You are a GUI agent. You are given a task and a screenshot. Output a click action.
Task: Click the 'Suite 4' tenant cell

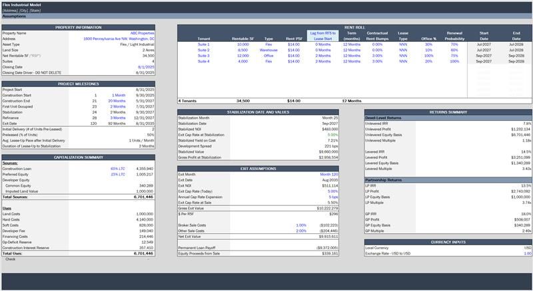[204, 61]
